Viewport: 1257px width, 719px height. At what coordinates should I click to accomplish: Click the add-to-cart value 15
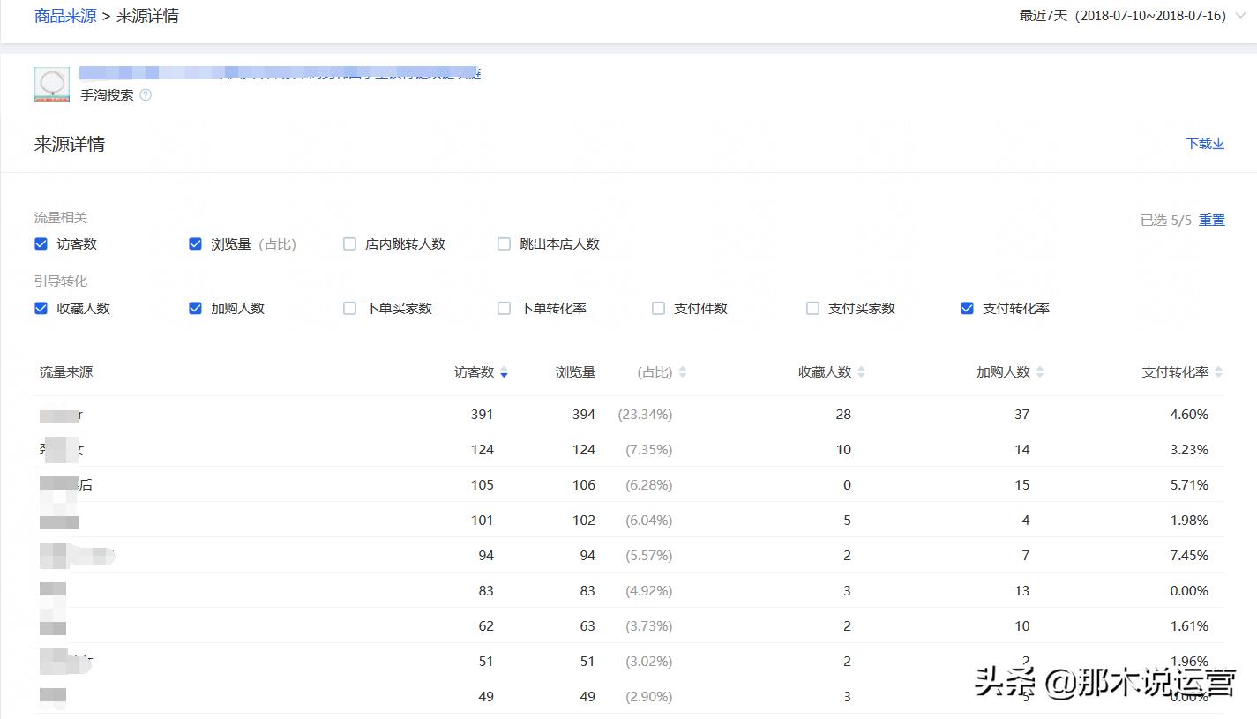[x=1021, y=485]
